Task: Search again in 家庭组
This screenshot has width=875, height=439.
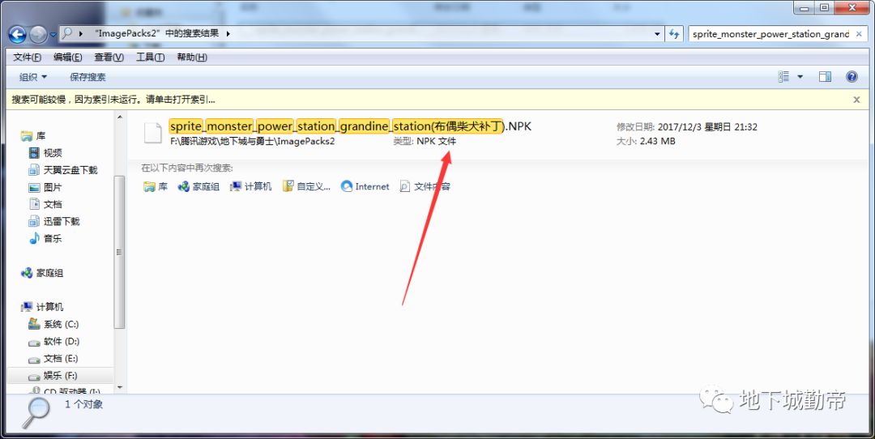Action: click(198, 187)
